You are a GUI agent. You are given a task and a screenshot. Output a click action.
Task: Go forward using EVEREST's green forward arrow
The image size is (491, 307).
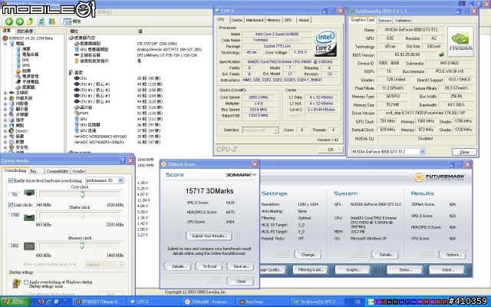pos(20,21)
